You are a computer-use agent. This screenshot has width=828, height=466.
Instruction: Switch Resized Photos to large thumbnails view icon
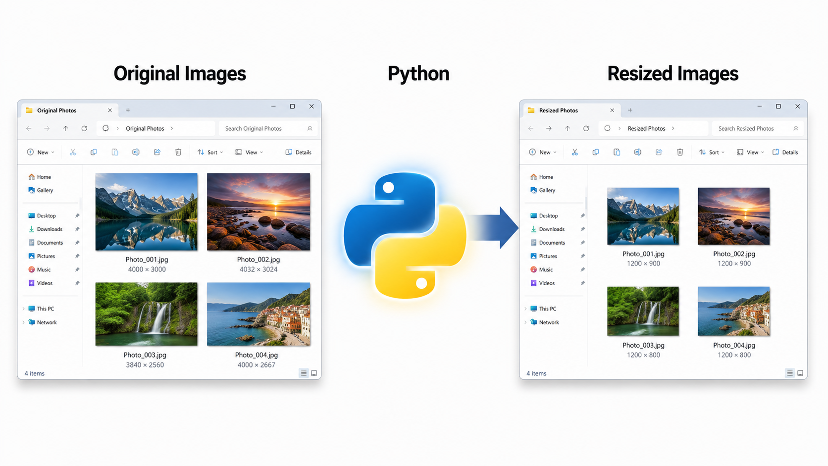[x=800, y=373]
